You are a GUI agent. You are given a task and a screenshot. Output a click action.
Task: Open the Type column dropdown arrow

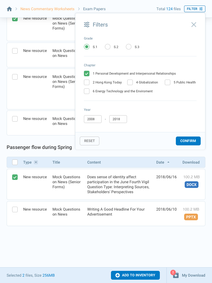(36, 162)
